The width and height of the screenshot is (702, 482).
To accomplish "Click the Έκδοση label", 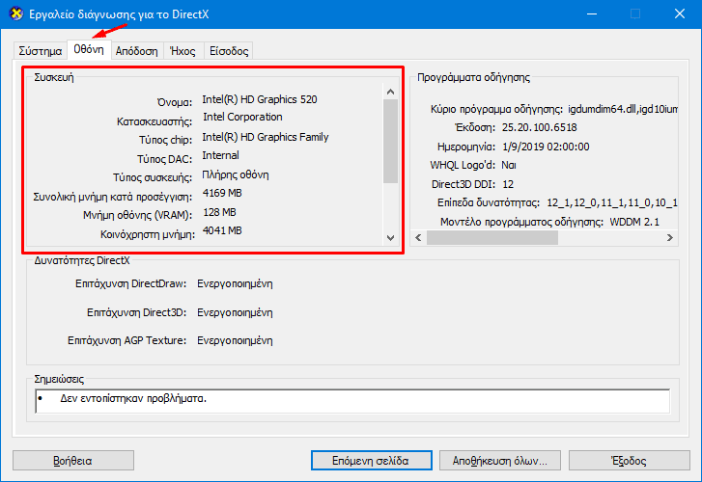I will click(475, 128).
